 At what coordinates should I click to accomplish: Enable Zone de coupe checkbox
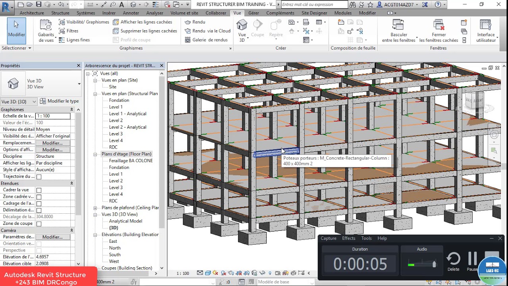click(39, 224)
